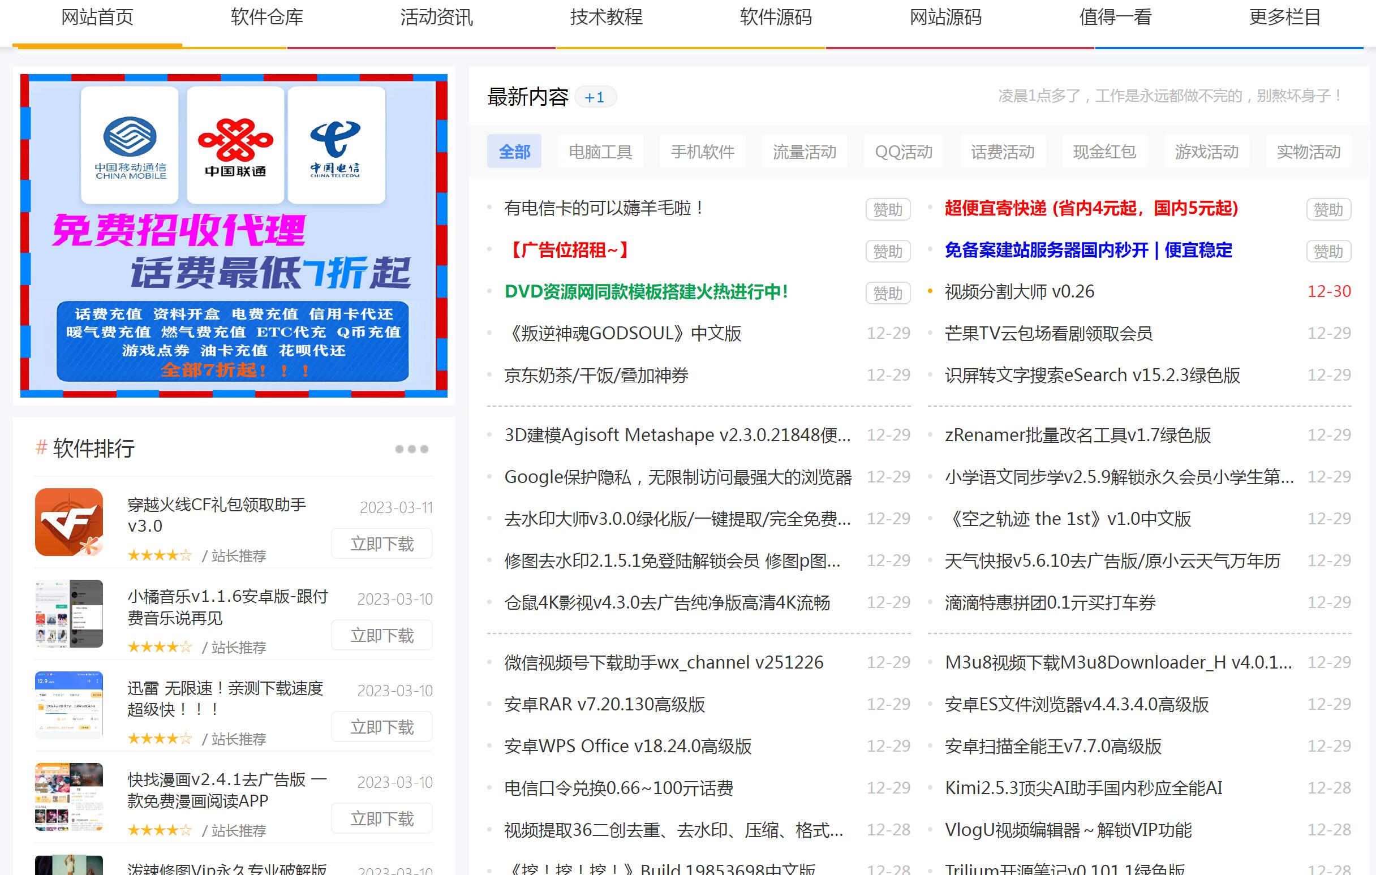Open 游戏活动 category filter
This screenshot has width=1376, height=875.
[1206, 152]
